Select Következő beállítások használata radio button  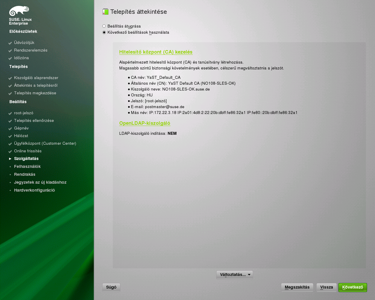tap(104, 32)
